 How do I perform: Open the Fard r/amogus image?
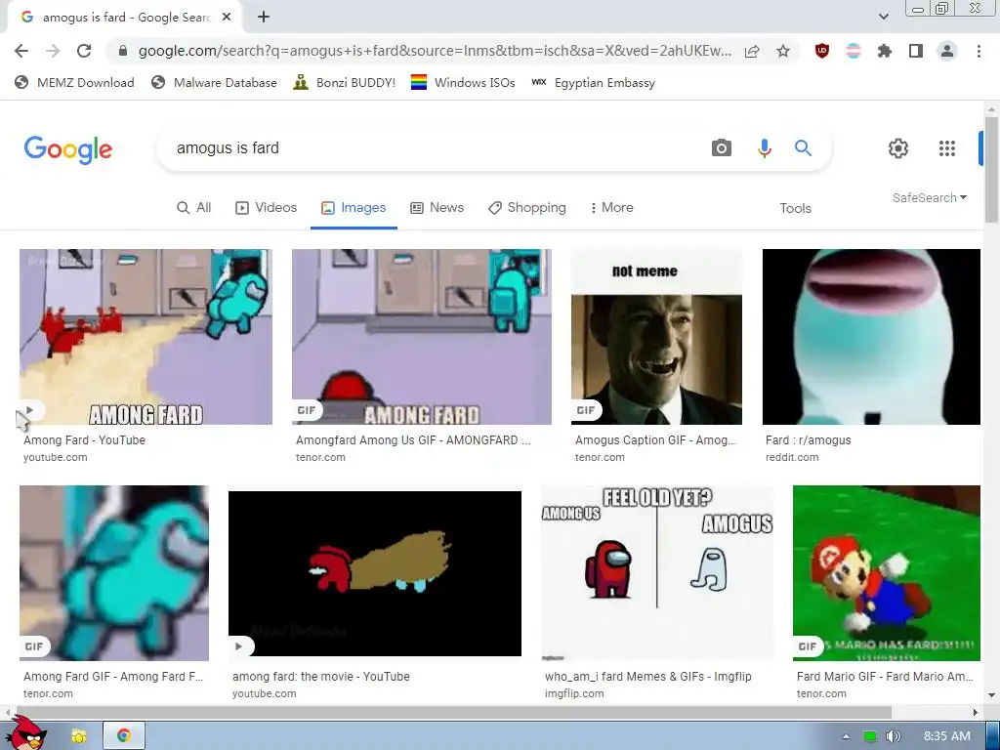(871, 337)
